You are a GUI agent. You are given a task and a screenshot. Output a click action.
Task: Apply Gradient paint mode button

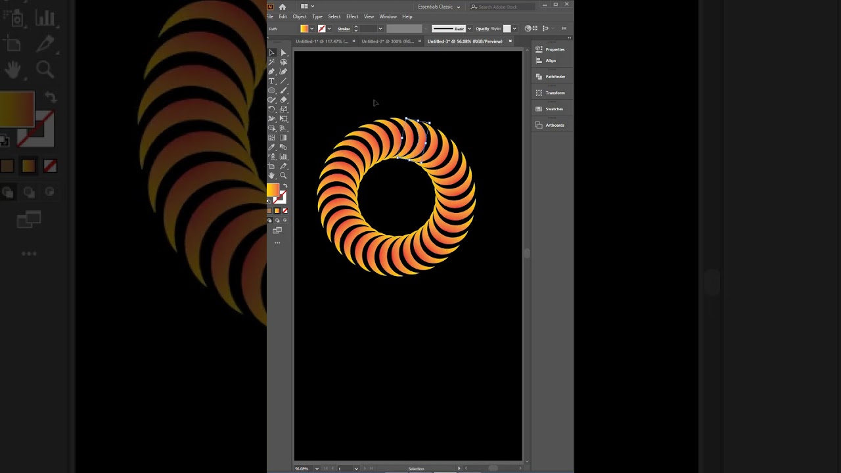pyautogui.click(x=277, y=210)
